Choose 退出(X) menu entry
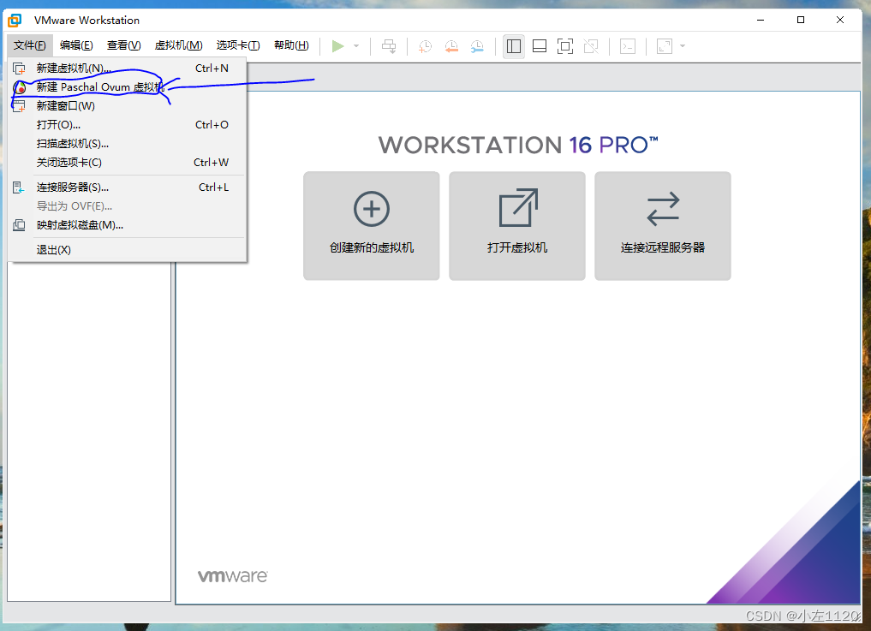 128,250
